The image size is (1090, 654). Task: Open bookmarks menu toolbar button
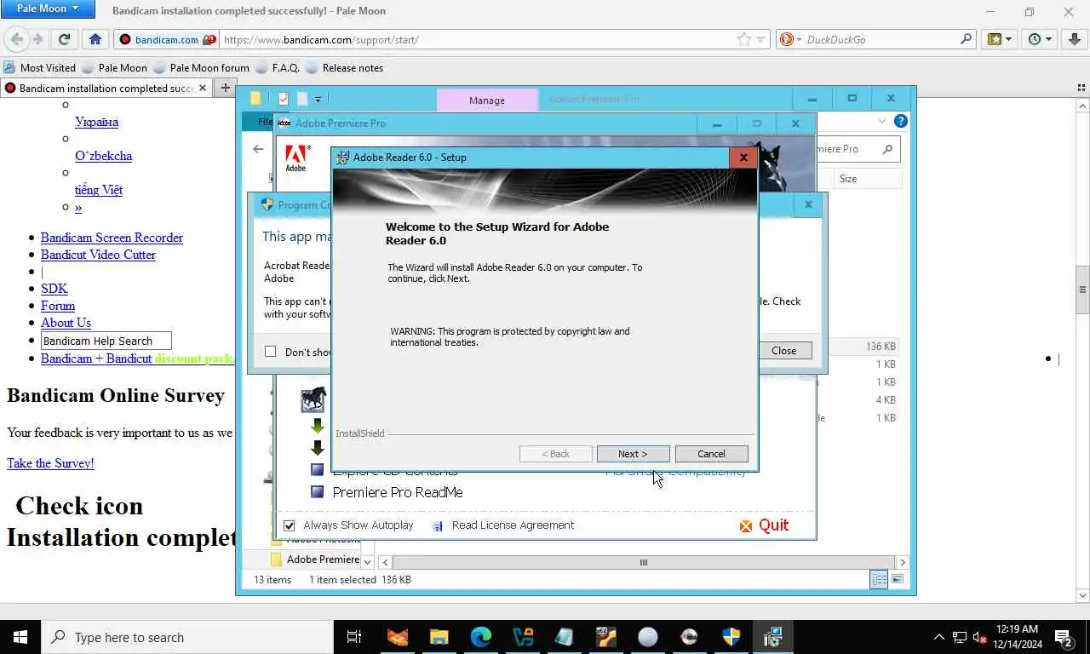999,39
